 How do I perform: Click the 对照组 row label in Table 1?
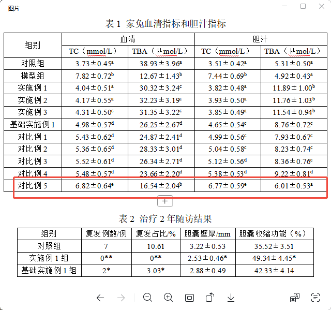tap(33, 64)
